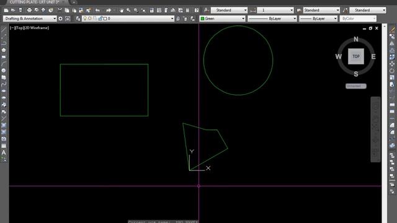Viewport: 397px width, 223px height.
Task: Open a new drawing tab with plus
Action: pos(74,2)
